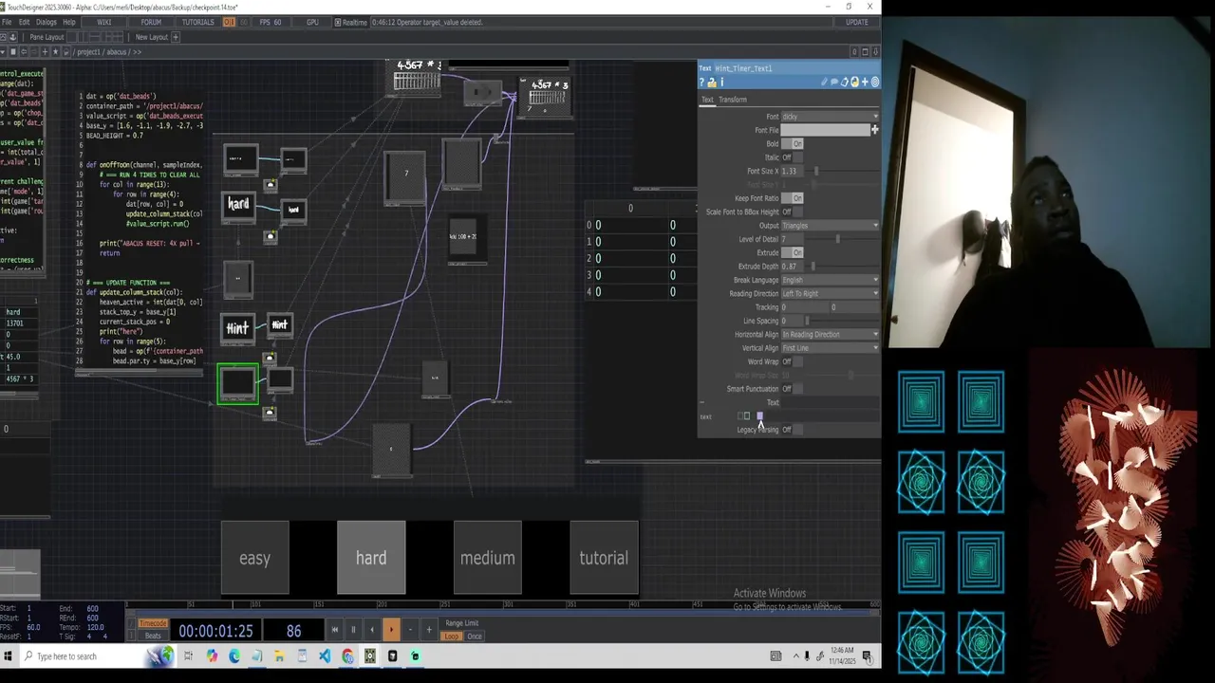Open the FORUM link button
1215x683 pixels.
[151, 22]
